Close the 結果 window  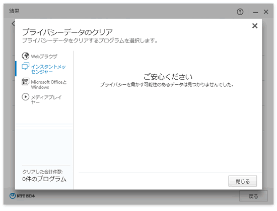(266, 12)
